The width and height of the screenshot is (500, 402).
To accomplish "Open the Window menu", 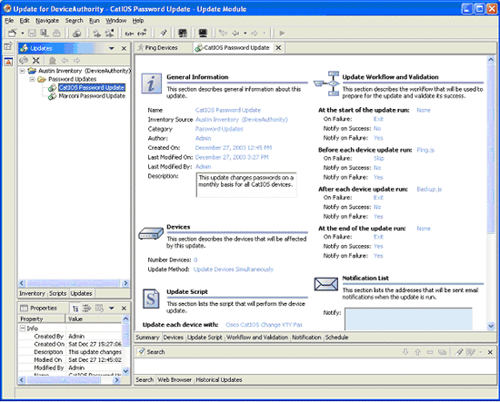I will pyautogui.click(x=115, y=20).
